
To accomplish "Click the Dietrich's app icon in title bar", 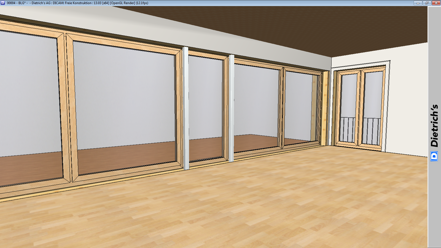I will point(3,3).
